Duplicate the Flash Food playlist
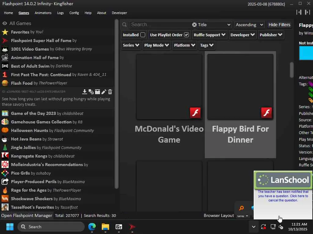 click(x=91, y=92)
